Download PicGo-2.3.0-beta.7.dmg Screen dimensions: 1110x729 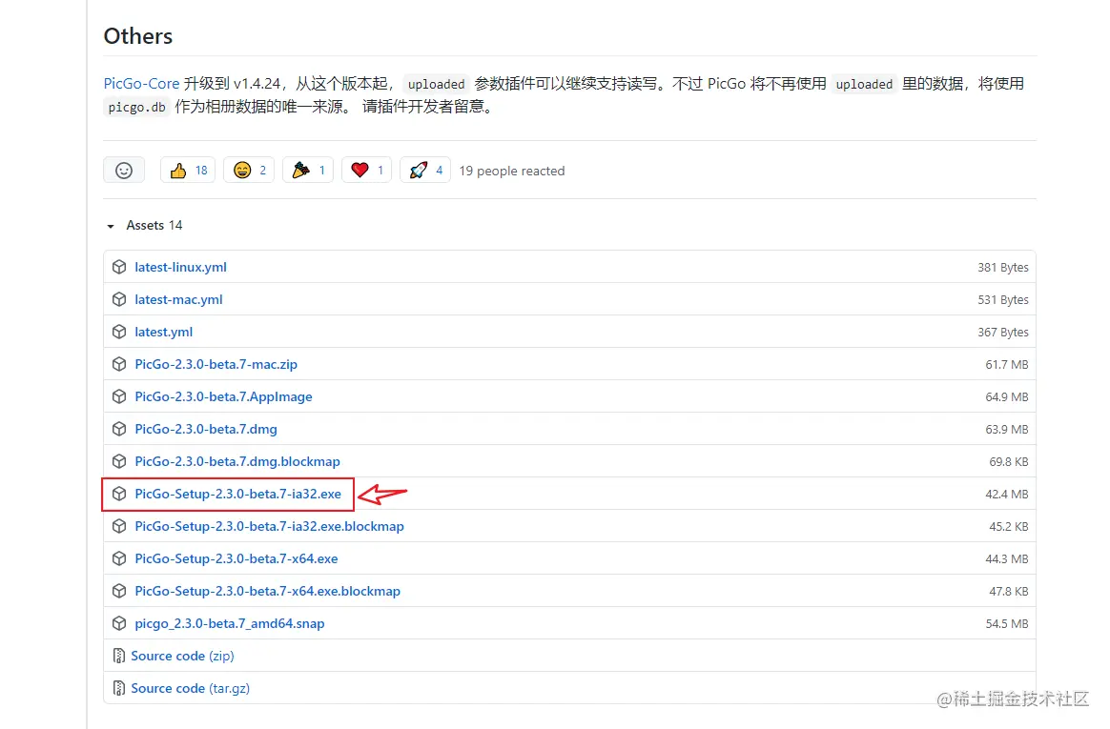click(206, 429)
